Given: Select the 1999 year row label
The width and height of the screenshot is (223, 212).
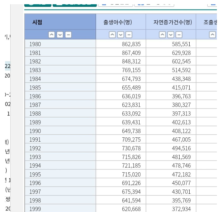Looking at the screenshot, I should coord(35,209).
